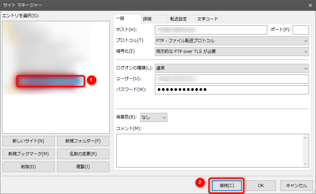Open the 背景色 color dropdown
Viewport: 316px width, 194px height.
153,117
